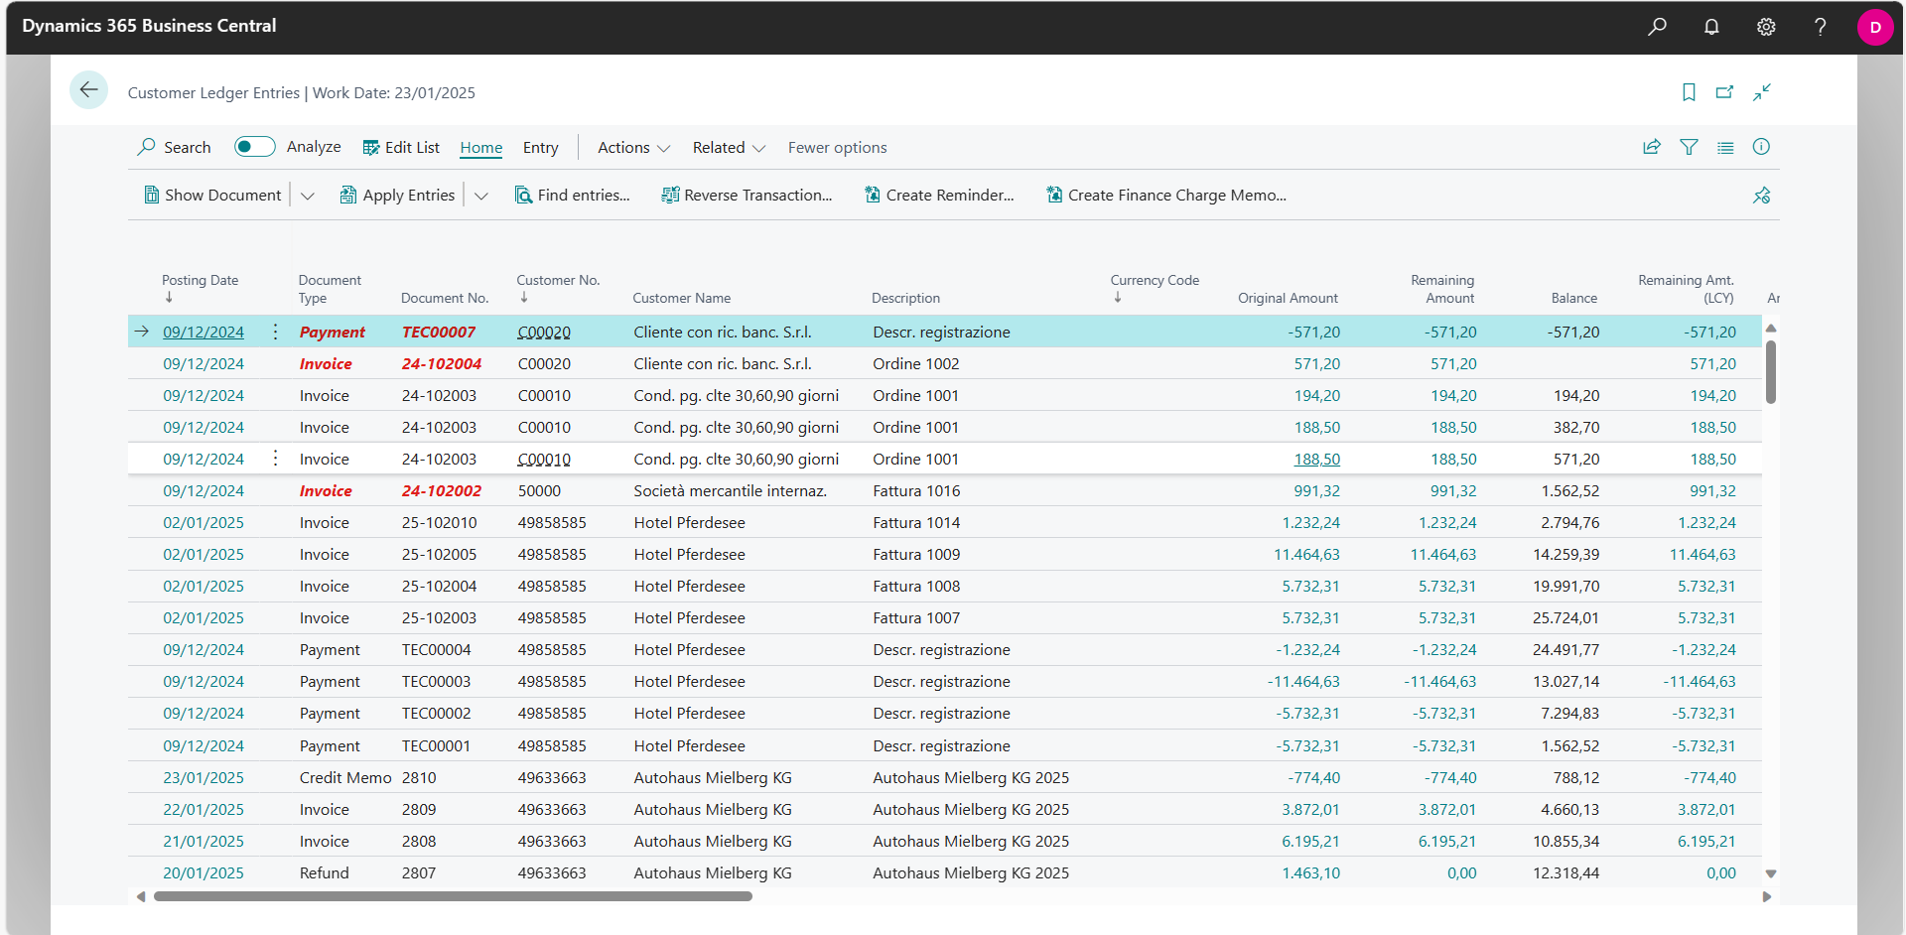Click Find entries...
Screen dimensions: 1906x935
pos(572,196)
